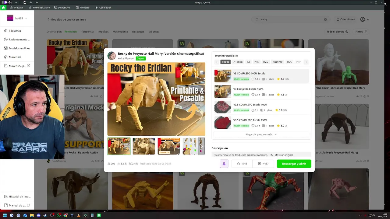390x219 pixels.
Task: Advance thumbnail strip with right arrow
Action: point(201,146)
